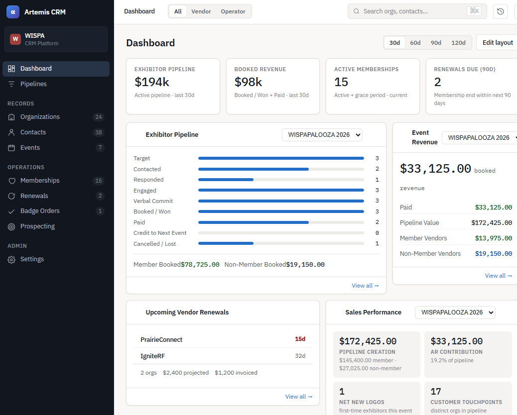
Task: Switch range to 30d
Action: 394,42
